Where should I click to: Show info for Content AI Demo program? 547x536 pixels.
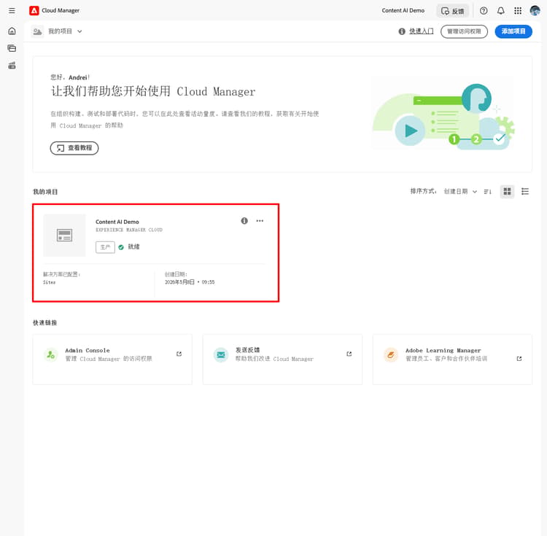tap(244, 221)
